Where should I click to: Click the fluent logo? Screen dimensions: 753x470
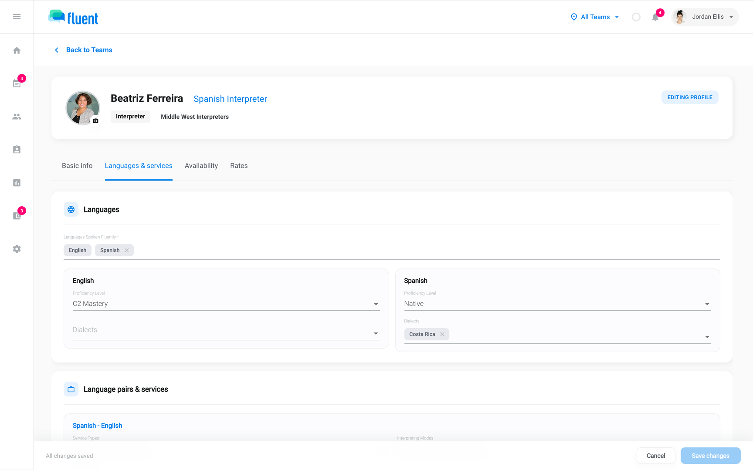[x=73, y=17]
